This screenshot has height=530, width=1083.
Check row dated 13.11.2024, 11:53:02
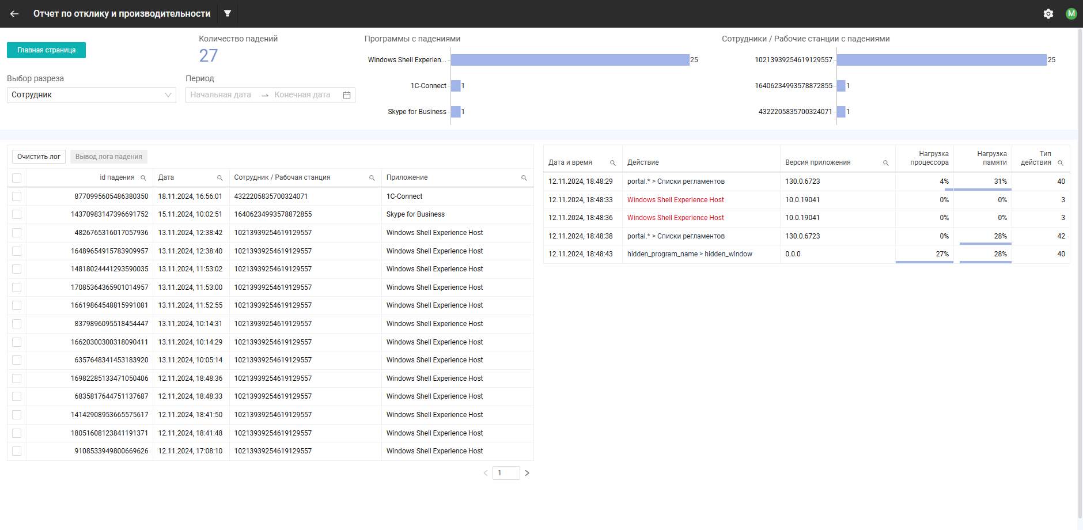coord(17,269)
